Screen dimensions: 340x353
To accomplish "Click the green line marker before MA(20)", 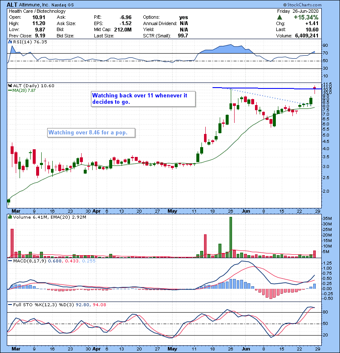I will click(x=10, y=90).
